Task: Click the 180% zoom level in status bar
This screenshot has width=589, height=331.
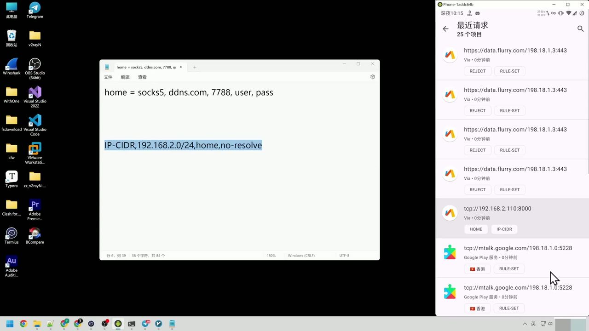Action: click(271, 256)
